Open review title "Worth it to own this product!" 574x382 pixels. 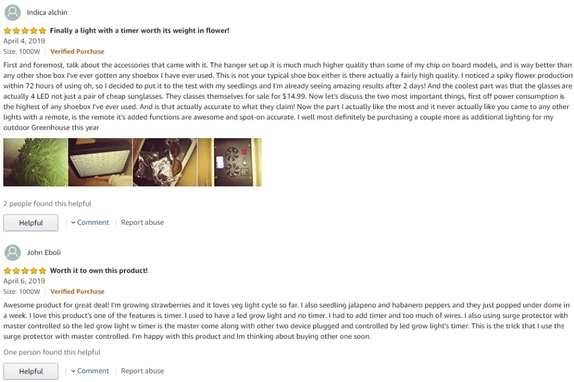pyautogui.click(x=99, y=271)
